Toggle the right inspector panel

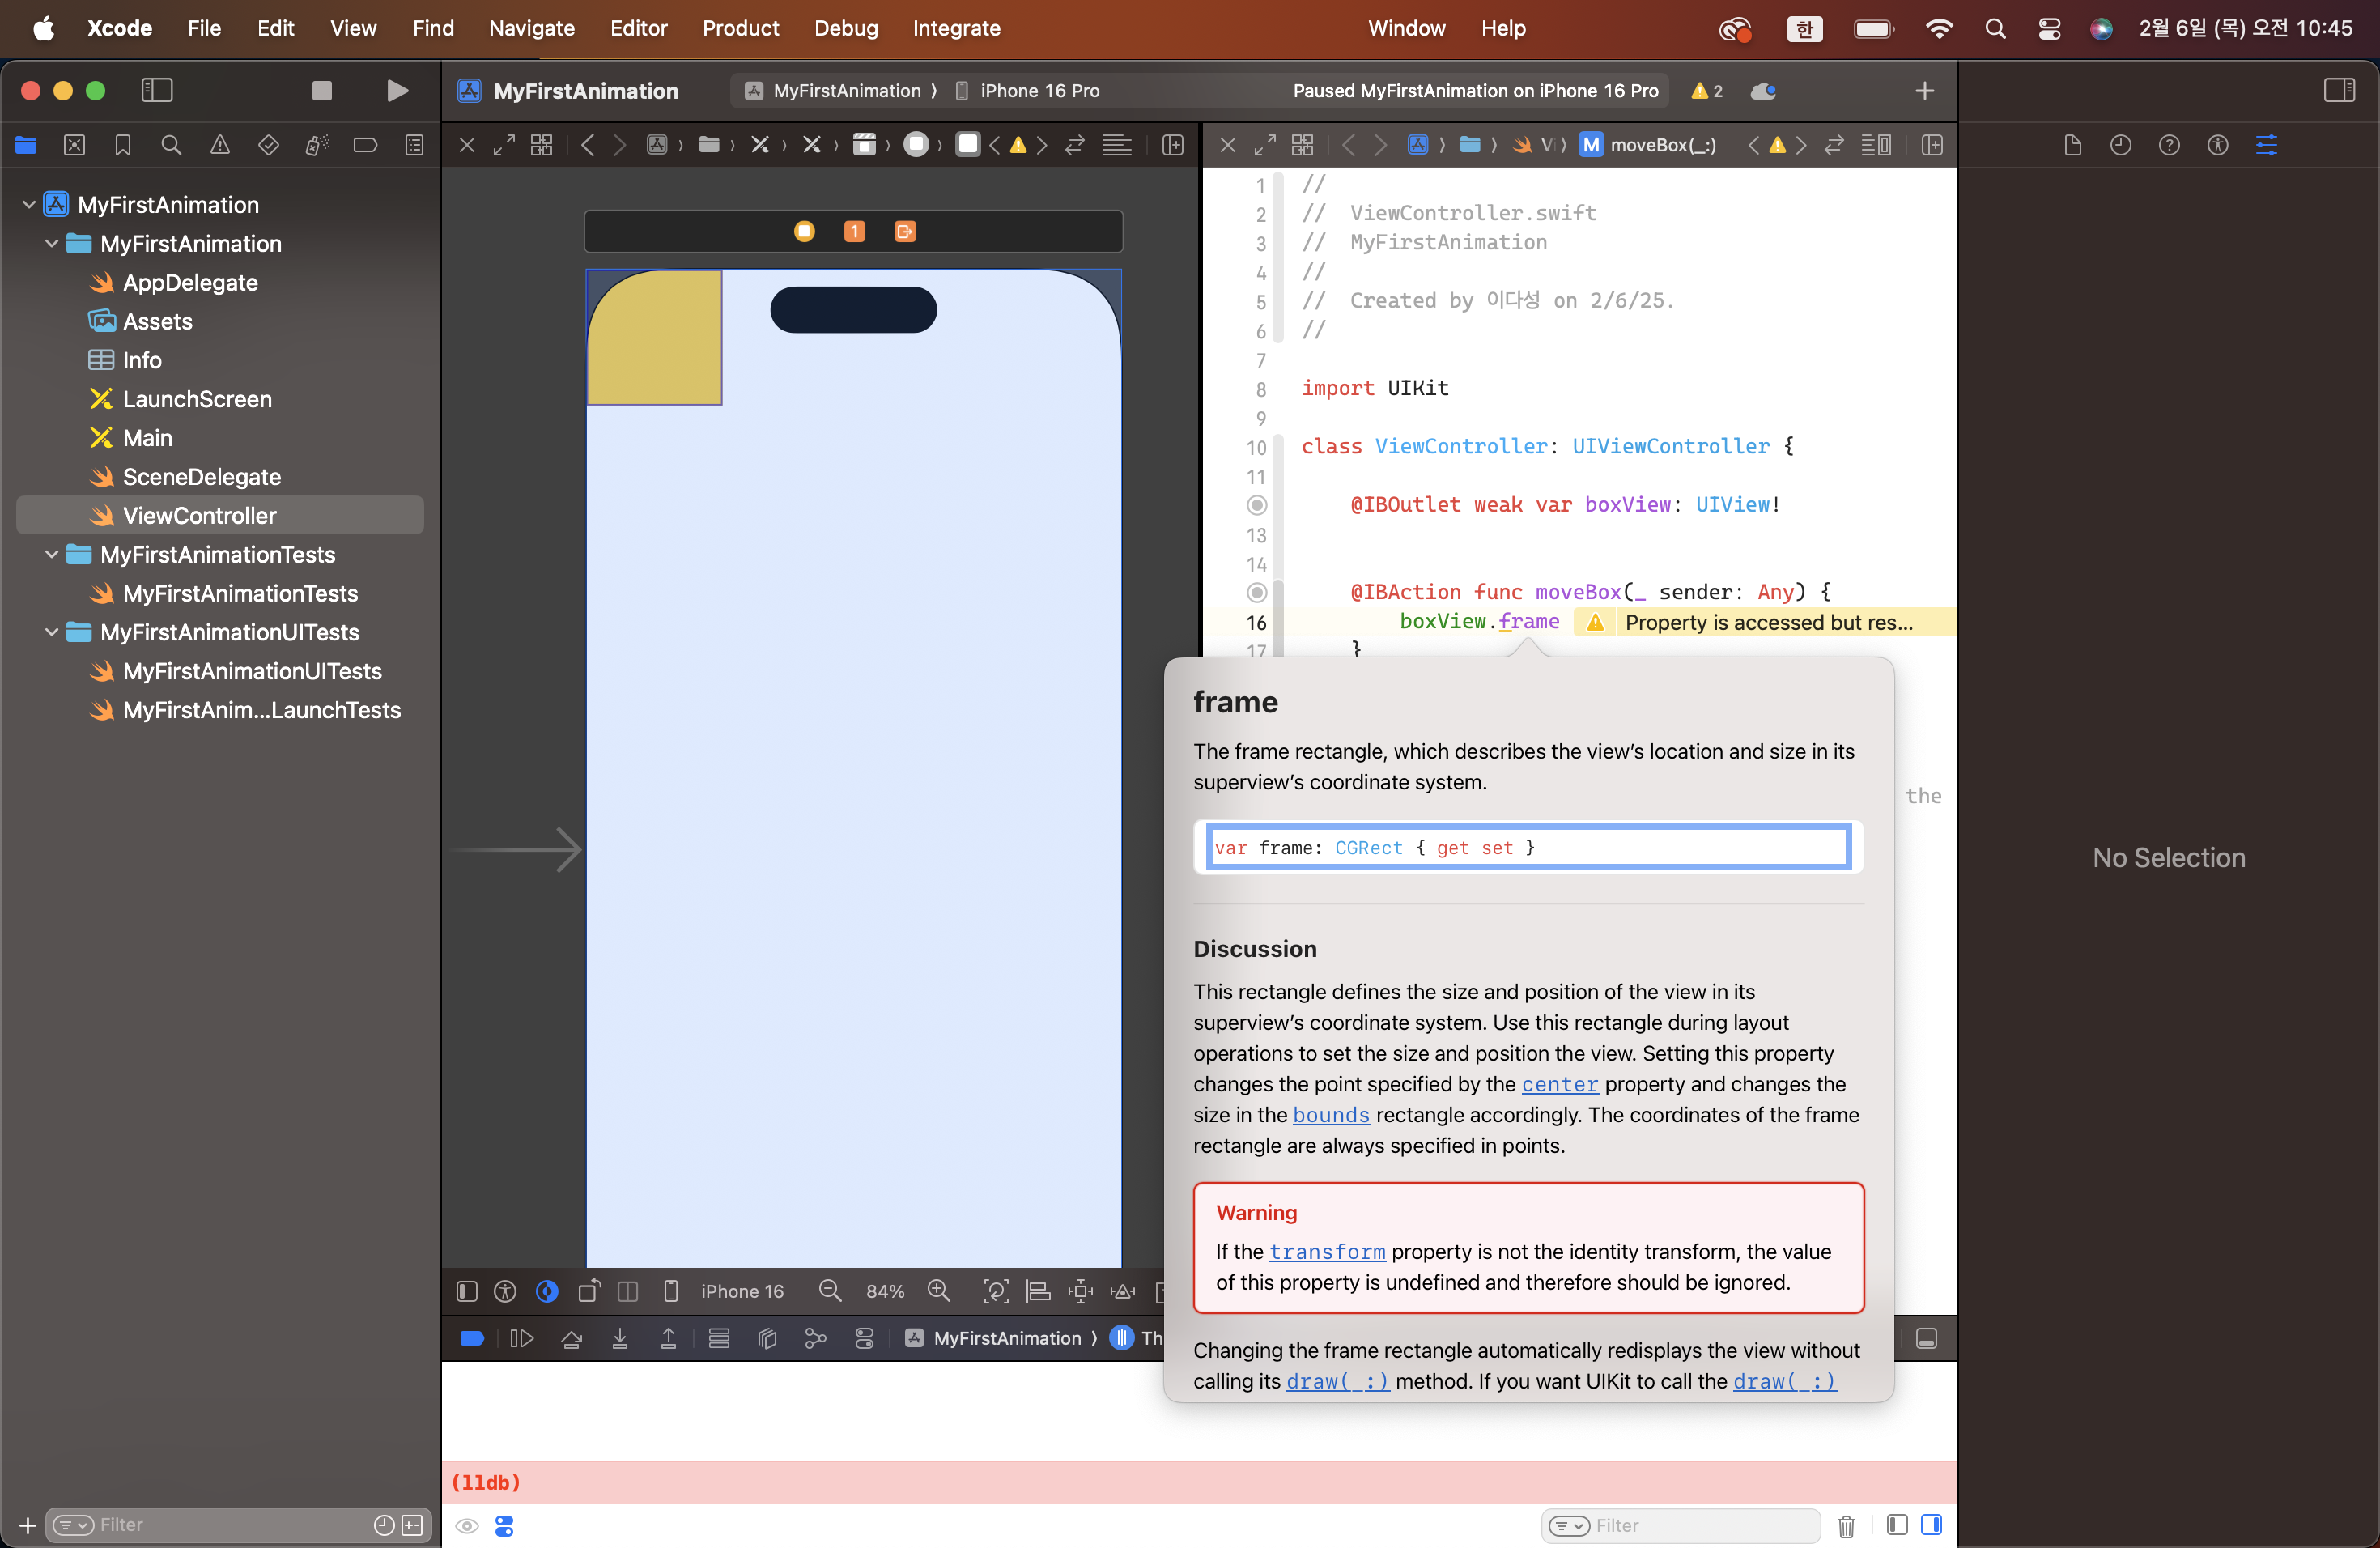(x=2339, y=91)
